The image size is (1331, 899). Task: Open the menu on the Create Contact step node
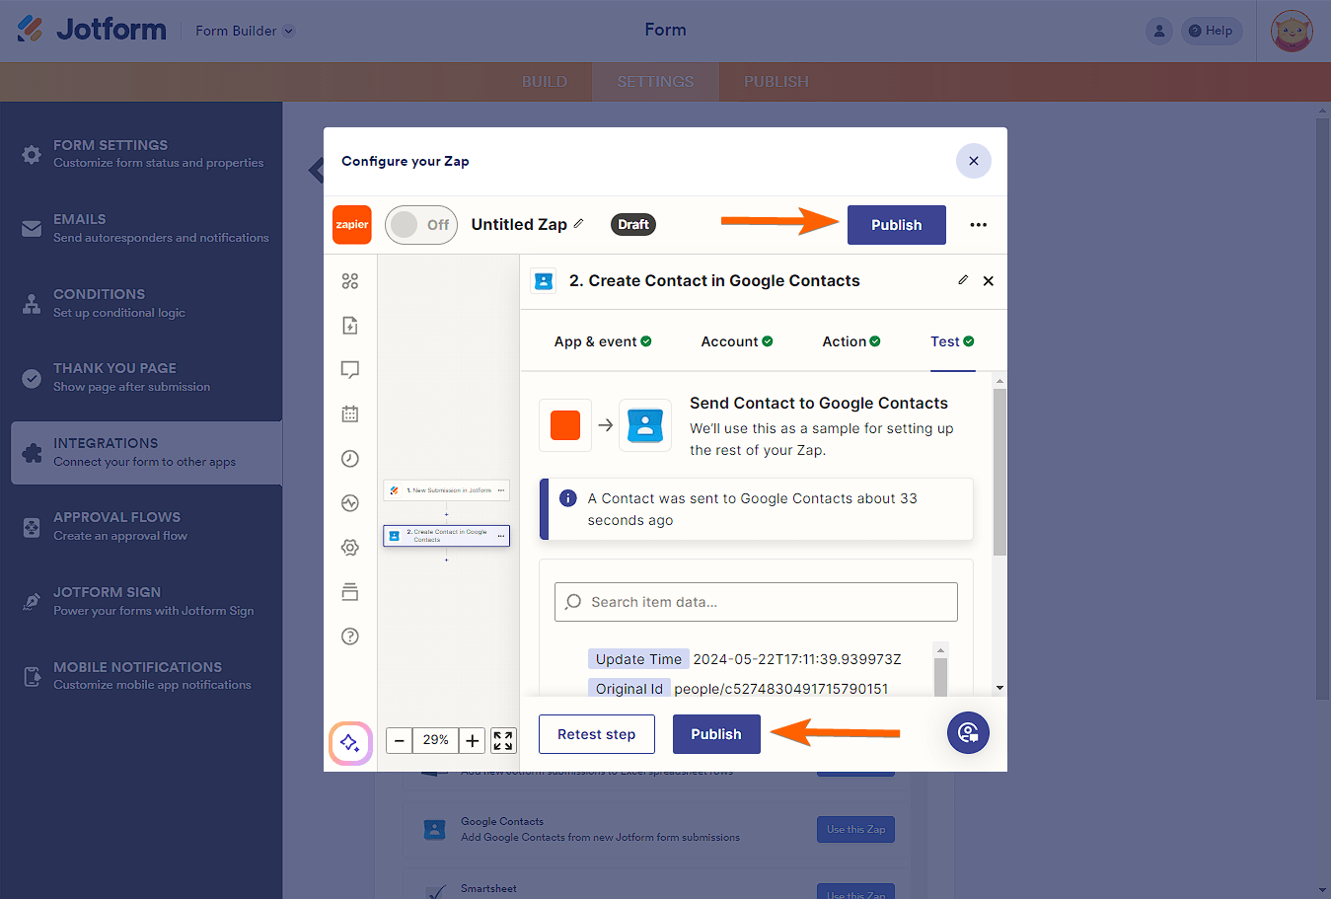(501, 536)
